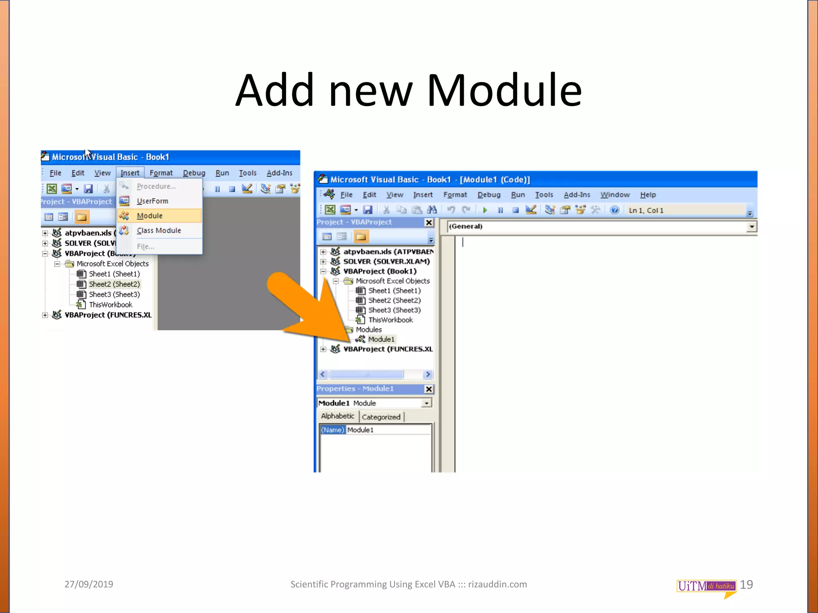Close the right Project - VBAProject pane
Viewport: 818px width, 613px height.
tap(429, 223)
